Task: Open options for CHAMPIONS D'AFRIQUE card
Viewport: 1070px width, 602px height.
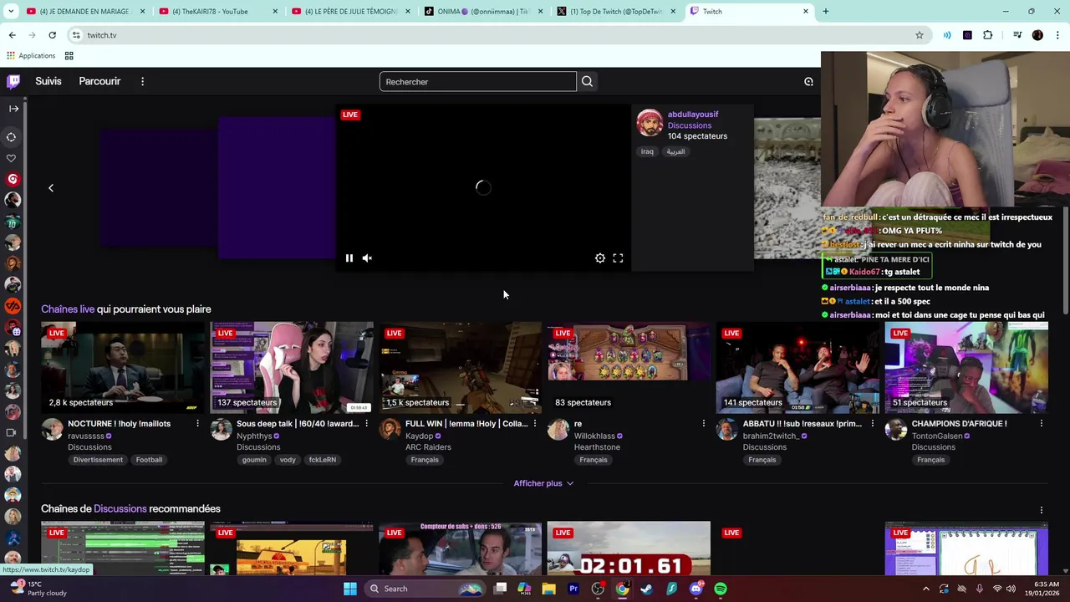Action: [x=1041, y=424]
